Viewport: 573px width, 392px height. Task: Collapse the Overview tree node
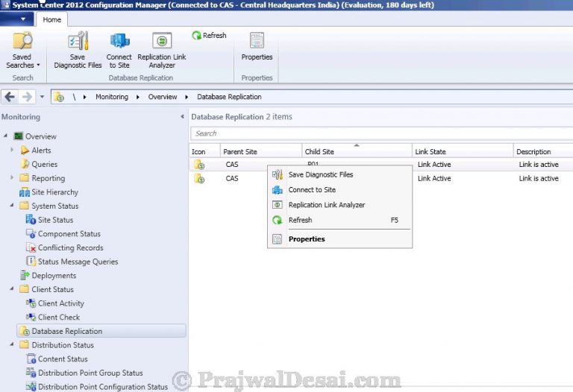5,136
